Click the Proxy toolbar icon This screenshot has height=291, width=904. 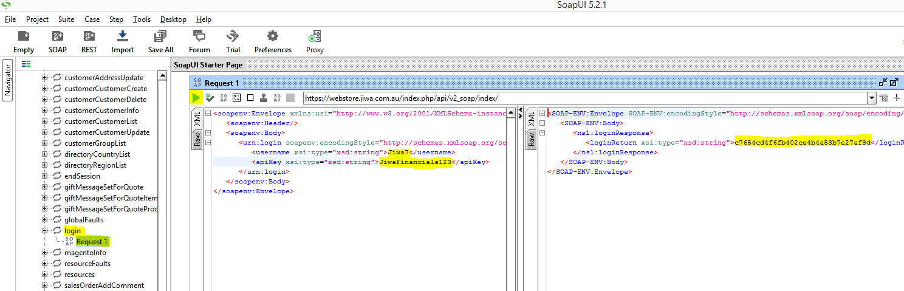click(315, 41)
